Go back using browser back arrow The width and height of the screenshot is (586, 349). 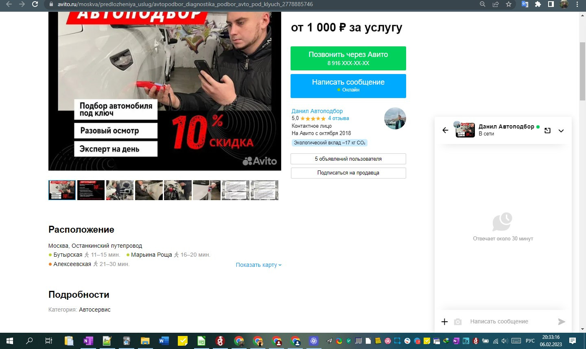point(9,4)
